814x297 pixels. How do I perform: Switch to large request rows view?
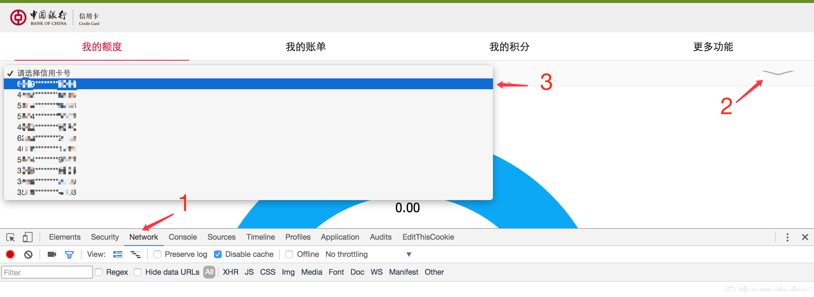[118, 254]
